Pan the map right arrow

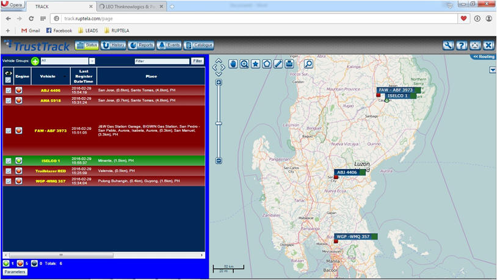point(223,67)
